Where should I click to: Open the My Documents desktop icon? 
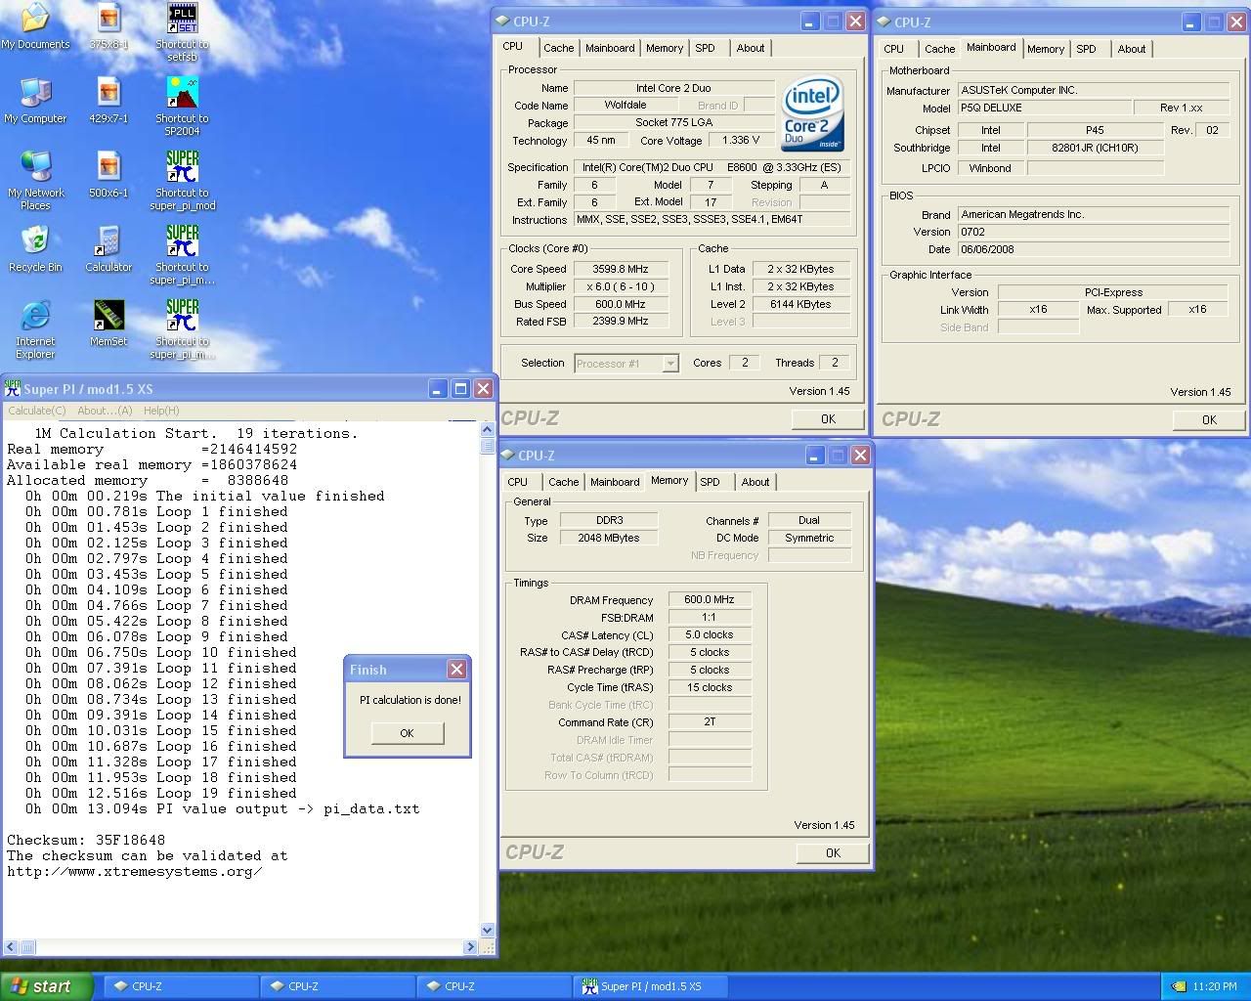pyautogui.click(x=35, y=25)
